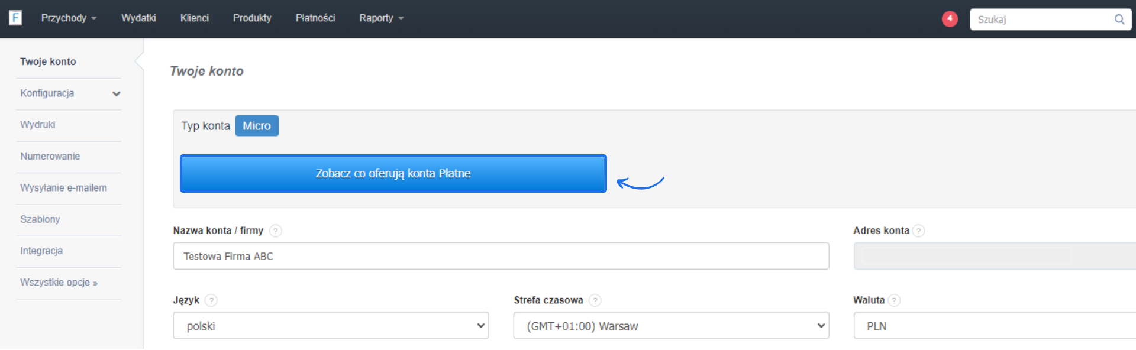Click Zobacz co oferują konta Płatne button
The image size is (1136, 350).
tap(393, 174)
